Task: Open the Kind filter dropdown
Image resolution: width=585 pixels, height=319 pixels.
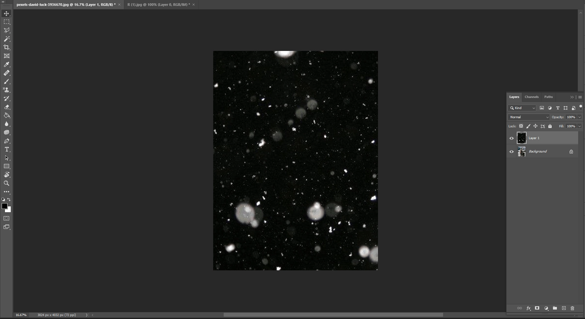Action: click(522, 108)
